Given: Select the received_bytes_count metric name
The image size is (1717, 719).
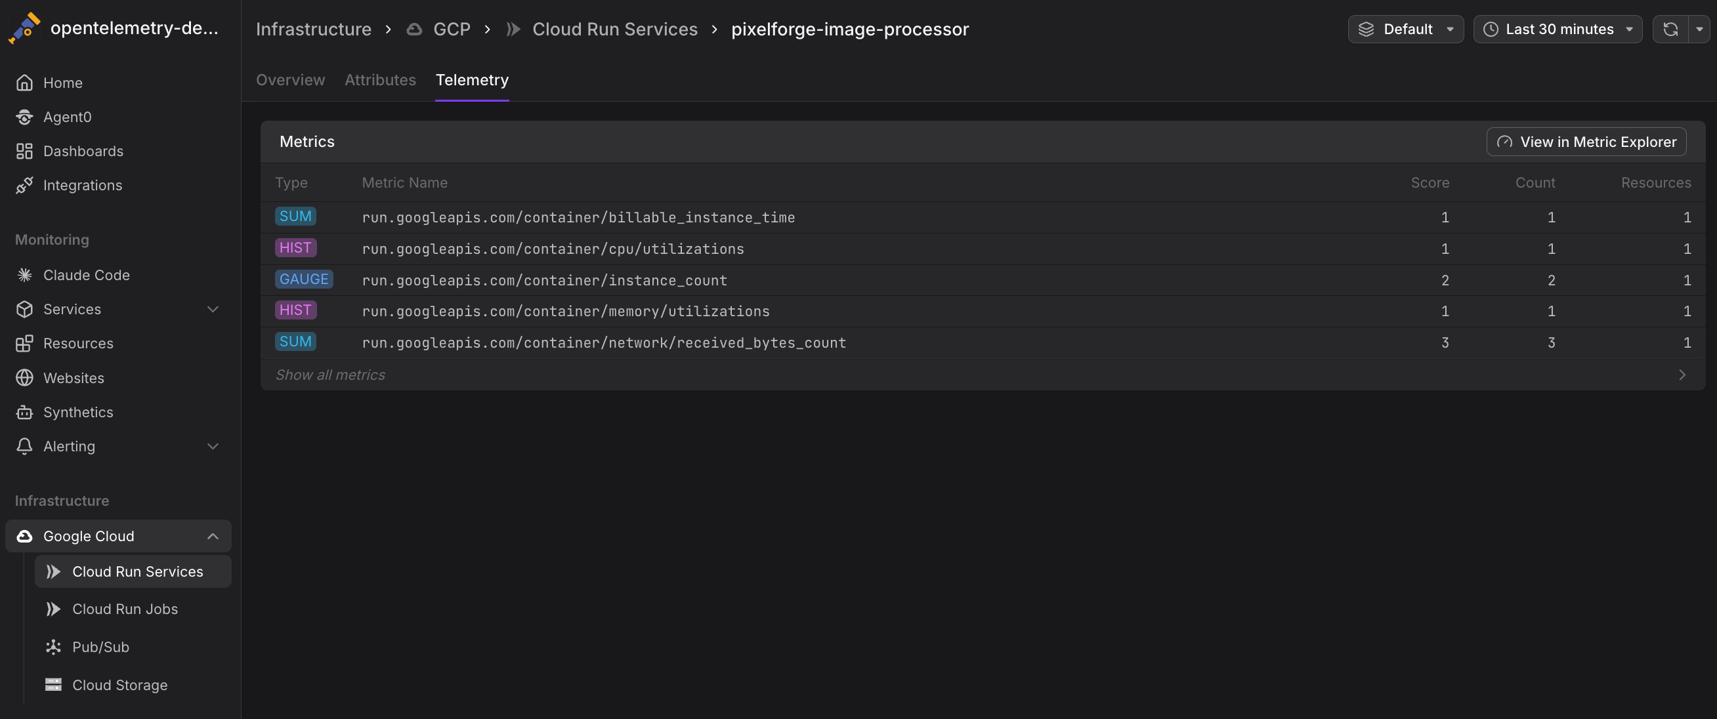Looking at the screenshot, I should (x=604, y=342).
